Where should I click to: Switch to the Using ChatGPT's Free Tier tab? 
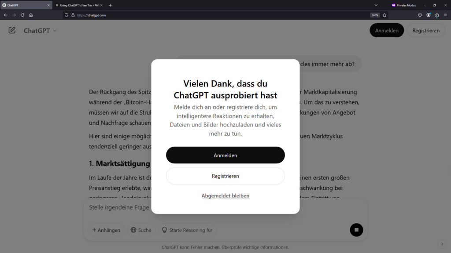[79, 5]
